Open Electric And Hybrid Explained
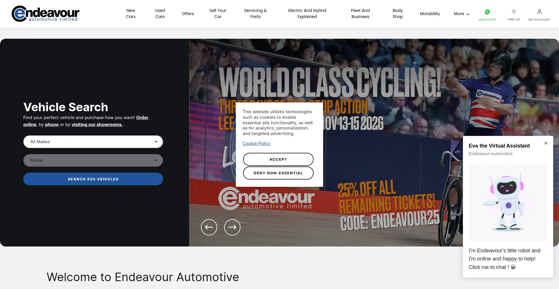The image size is (559, 289). tap(307, 14)
